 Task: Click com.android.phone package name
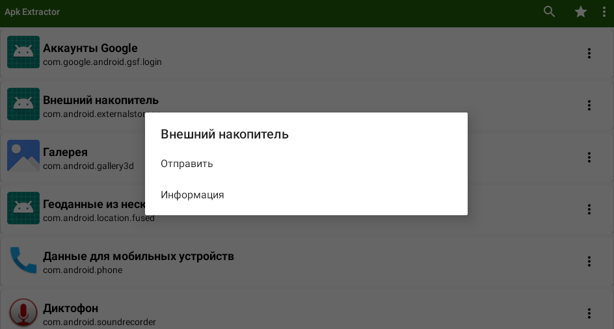click(83, 270)
